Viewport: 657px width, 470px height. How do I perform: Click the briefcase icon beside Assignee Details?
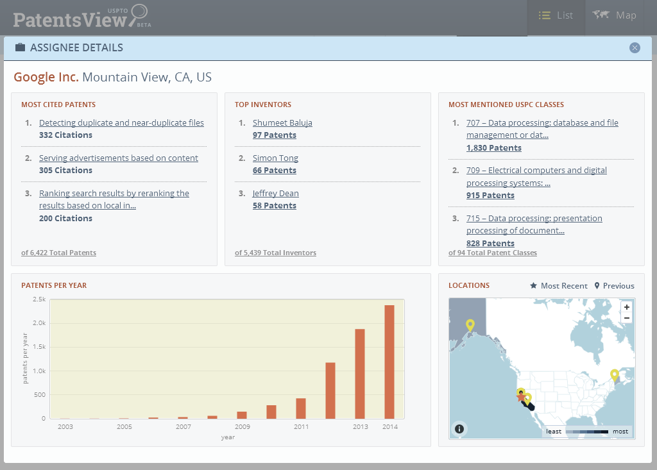pos(20,47)
